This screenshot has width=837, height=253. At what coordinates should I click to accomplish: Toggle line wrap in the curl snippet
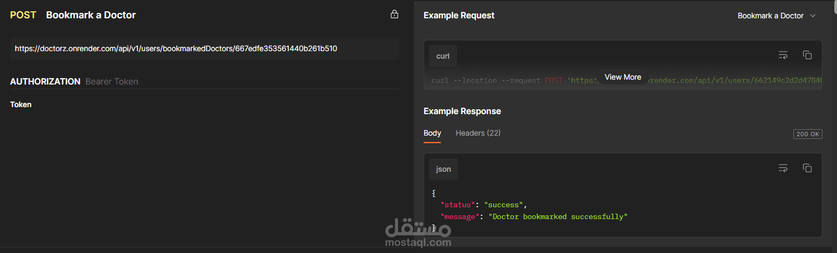point(783,55)
